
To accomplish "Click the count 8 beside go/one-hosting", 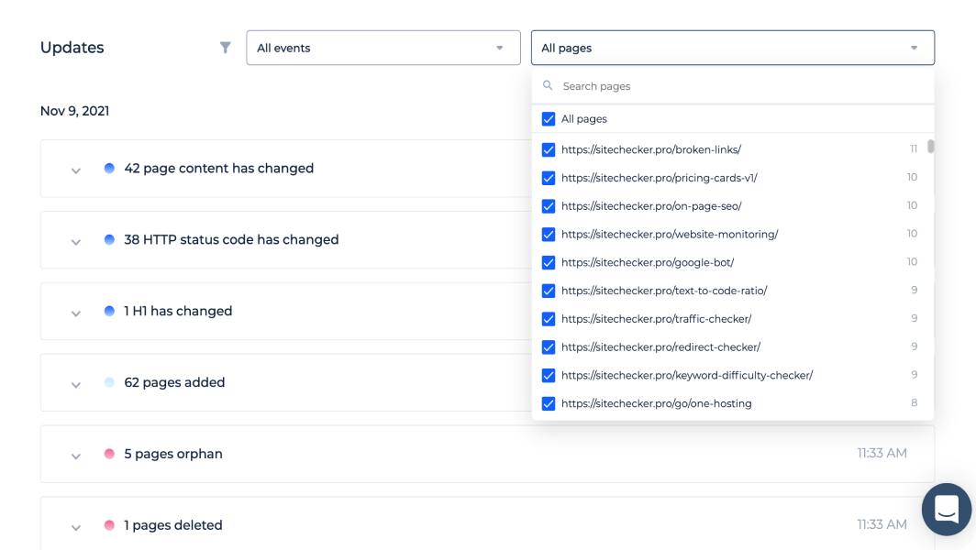I will tap(914, 402).
